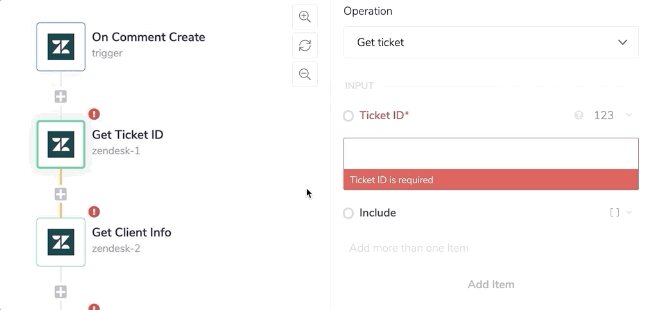Screen dimensions: 651x310
Task: Click plus icon between Get Ticket ID and Get Client Info
Action: 61,194
